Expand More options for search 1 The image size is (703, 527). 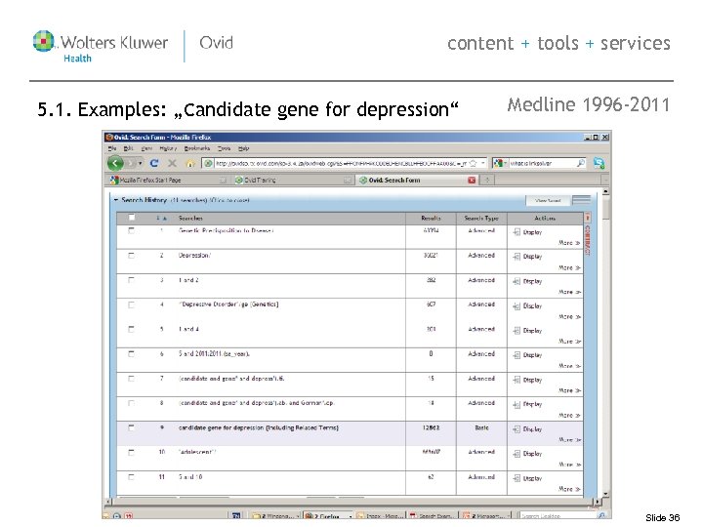(569, 243)
